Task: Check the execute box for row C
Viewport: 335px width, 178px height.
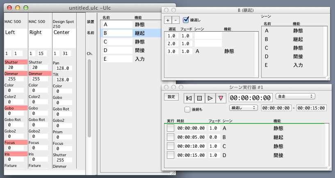Action: 171,146
